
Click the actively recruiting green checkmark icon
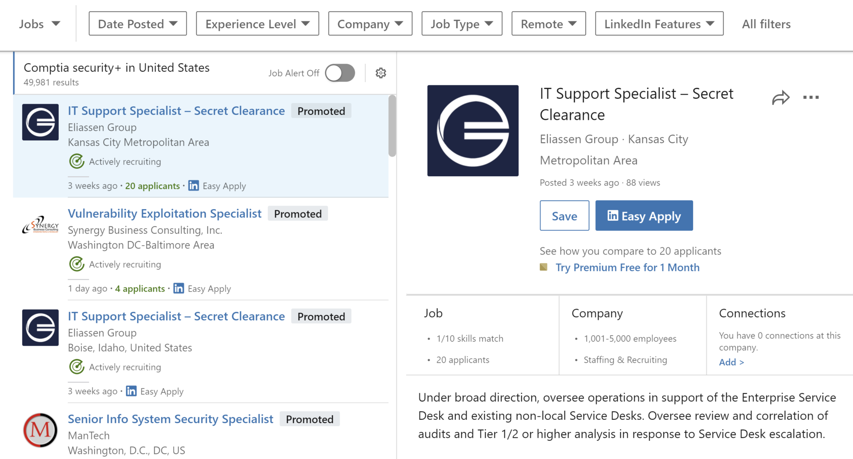tap(75, 162)
